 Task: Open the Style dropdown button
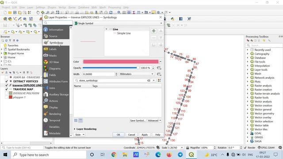pos(80,135)
